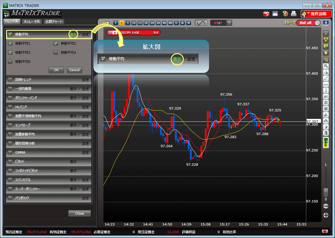Select the arrow pointer tool
This screenshot has height=238, width=335.
click(326, 66)
